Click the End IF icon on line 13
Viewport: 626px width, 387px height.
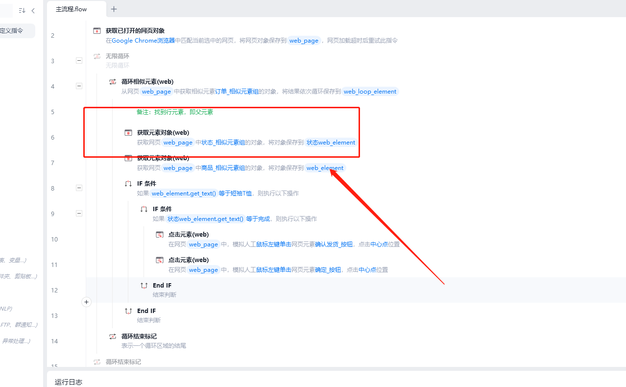pos(128,311)
